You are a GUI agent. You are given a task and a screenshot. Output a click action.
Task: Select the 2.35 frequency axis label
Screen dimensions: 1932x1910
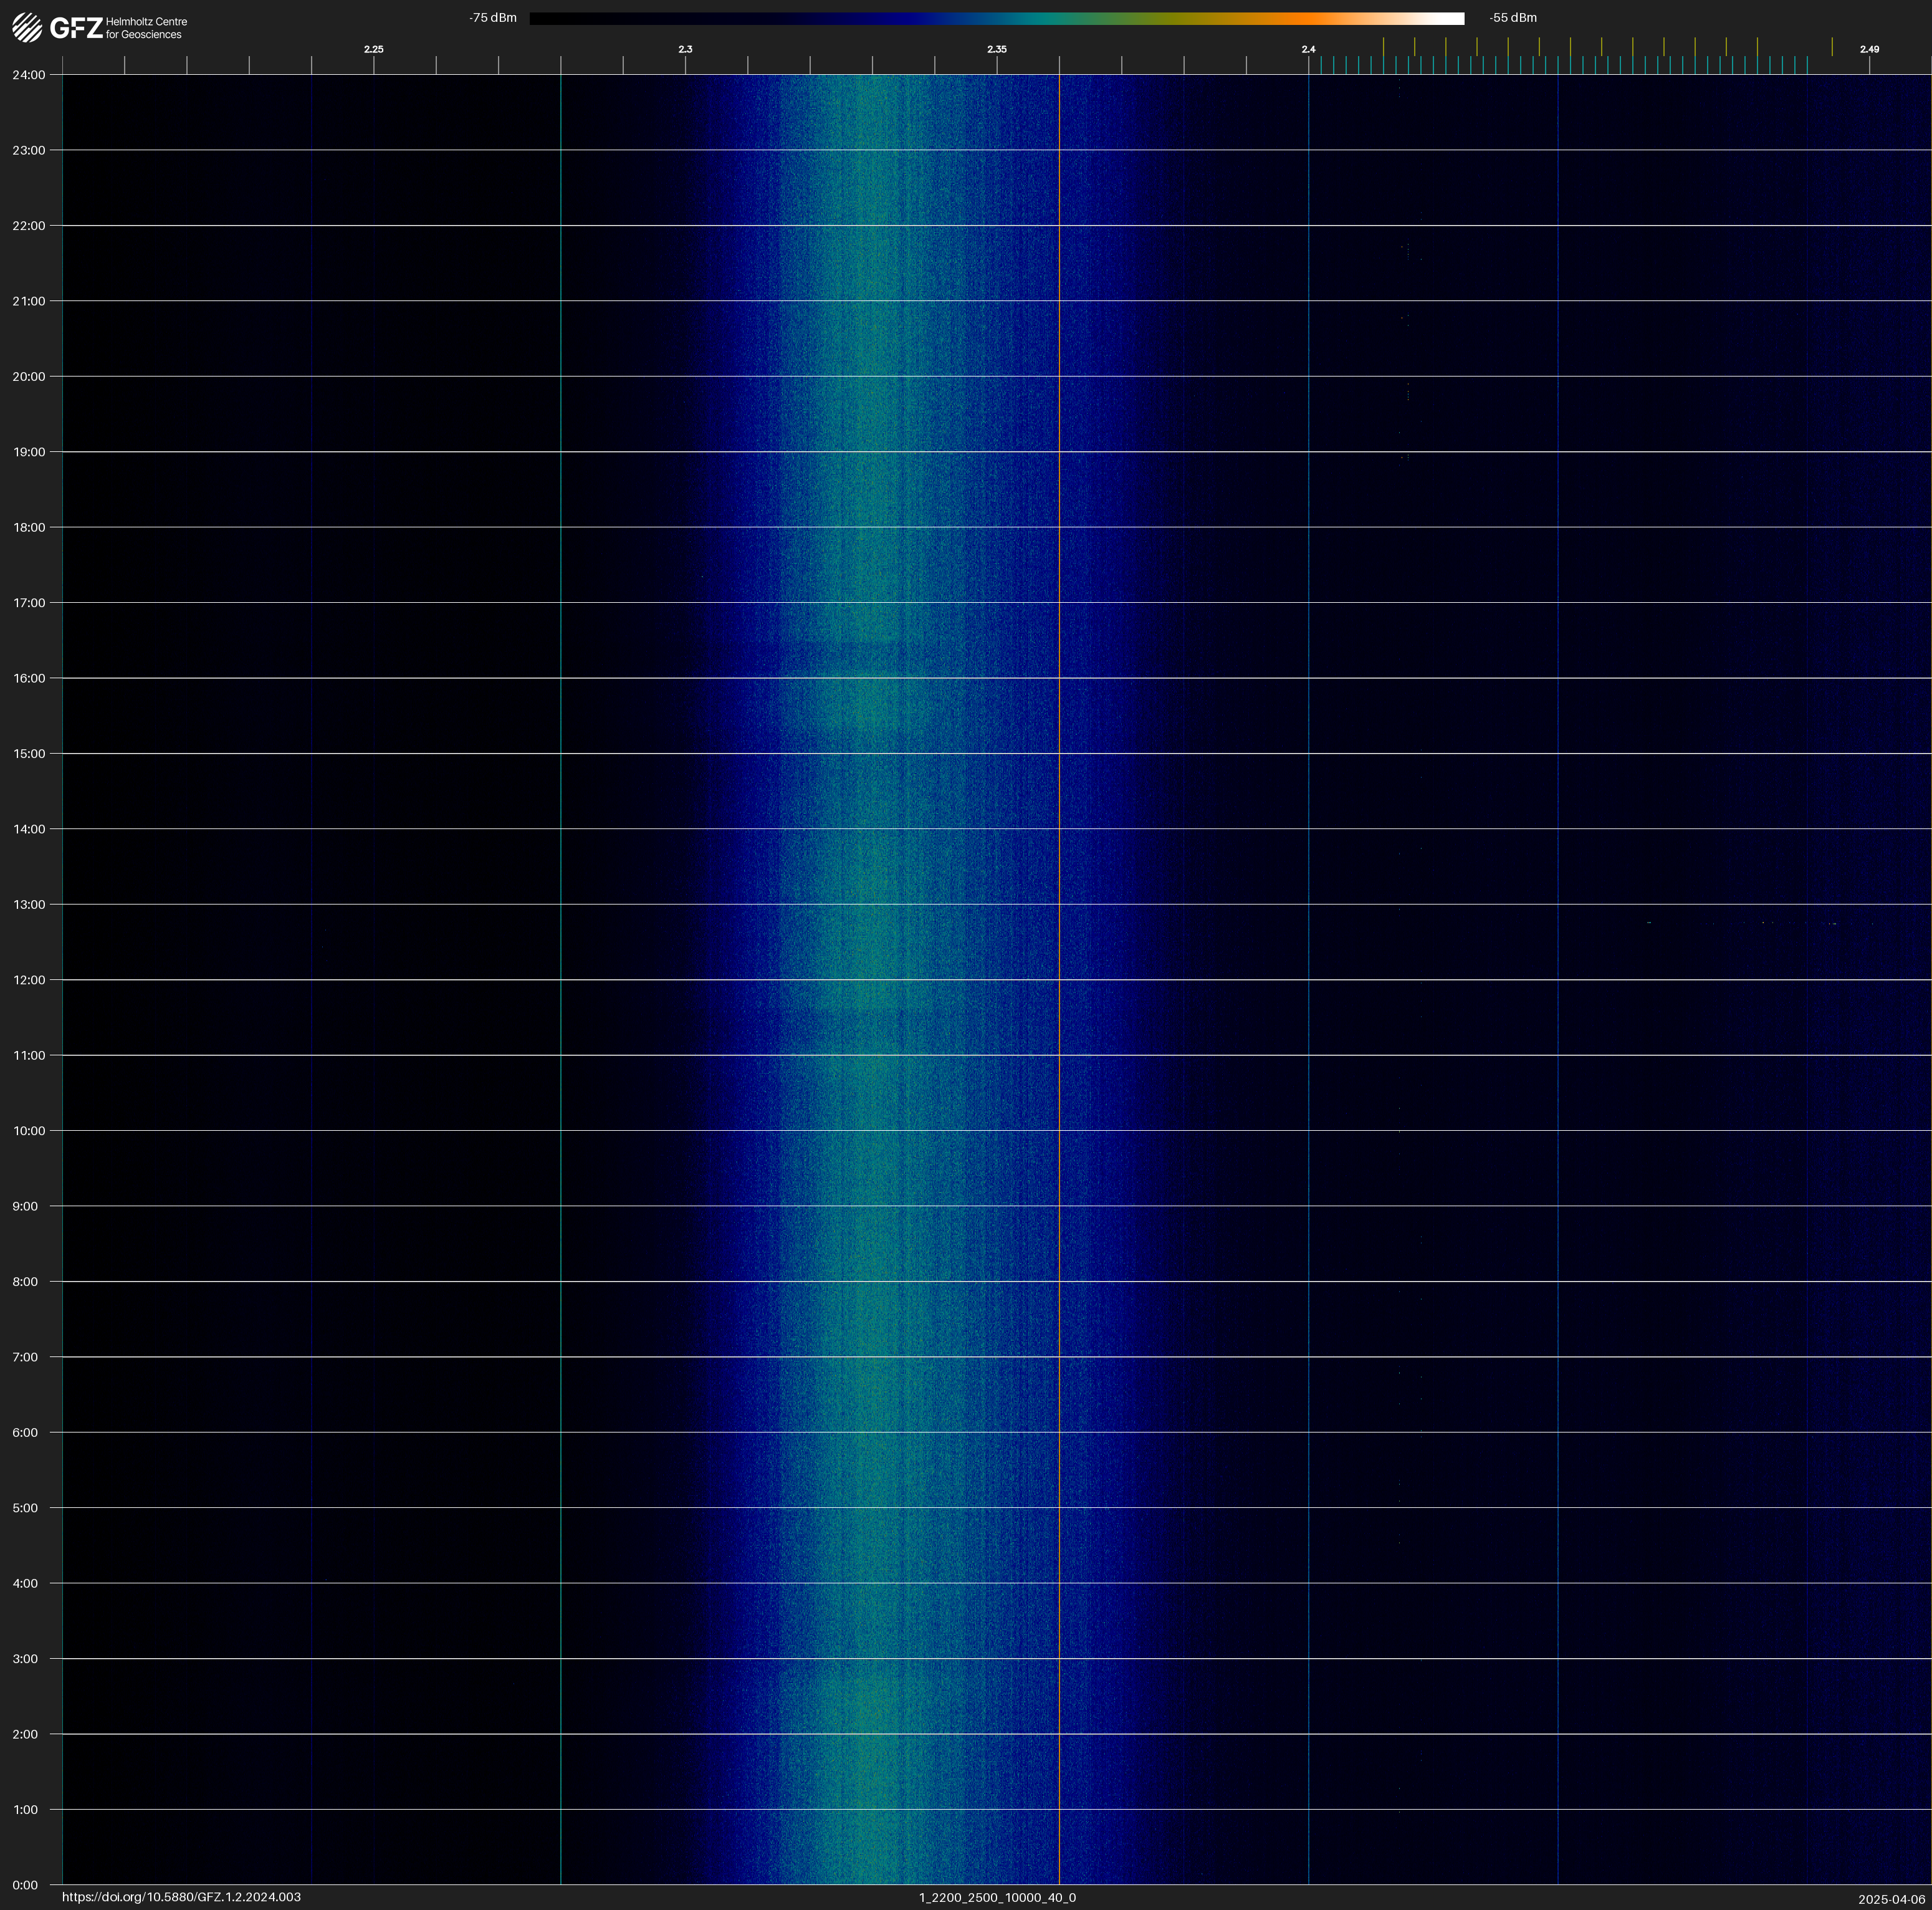coord(997,49)
